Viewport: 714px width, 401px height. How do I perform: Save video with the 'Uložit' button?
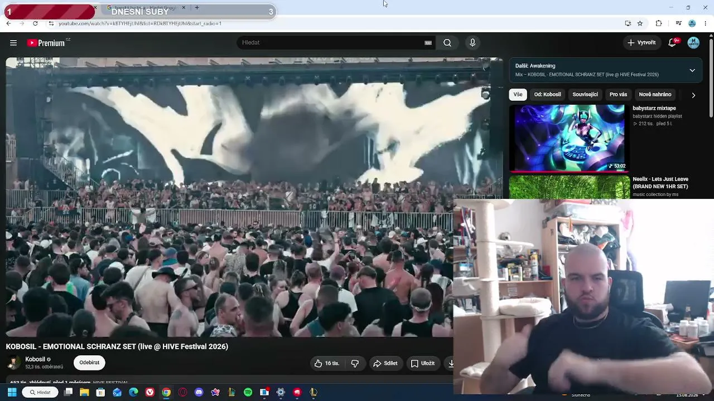422,363
